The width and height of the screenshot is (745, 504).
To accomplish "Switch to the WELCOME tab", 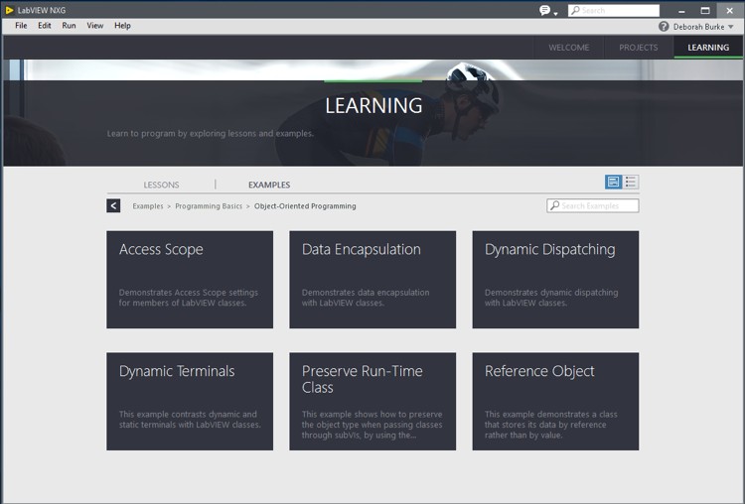I will click(569, 48).
